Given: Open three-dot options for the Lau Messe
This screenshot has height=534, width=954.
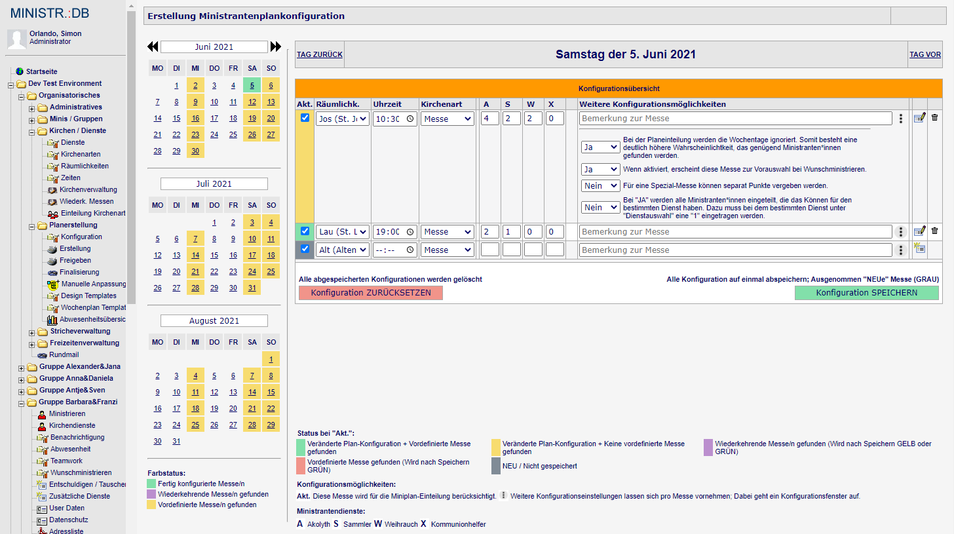Looking at the screenshot, I should (x=902, y=232).
